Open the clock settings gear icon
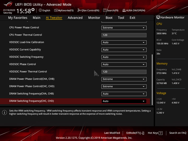Viewport: 188px width, 141px height. [33, 9]
